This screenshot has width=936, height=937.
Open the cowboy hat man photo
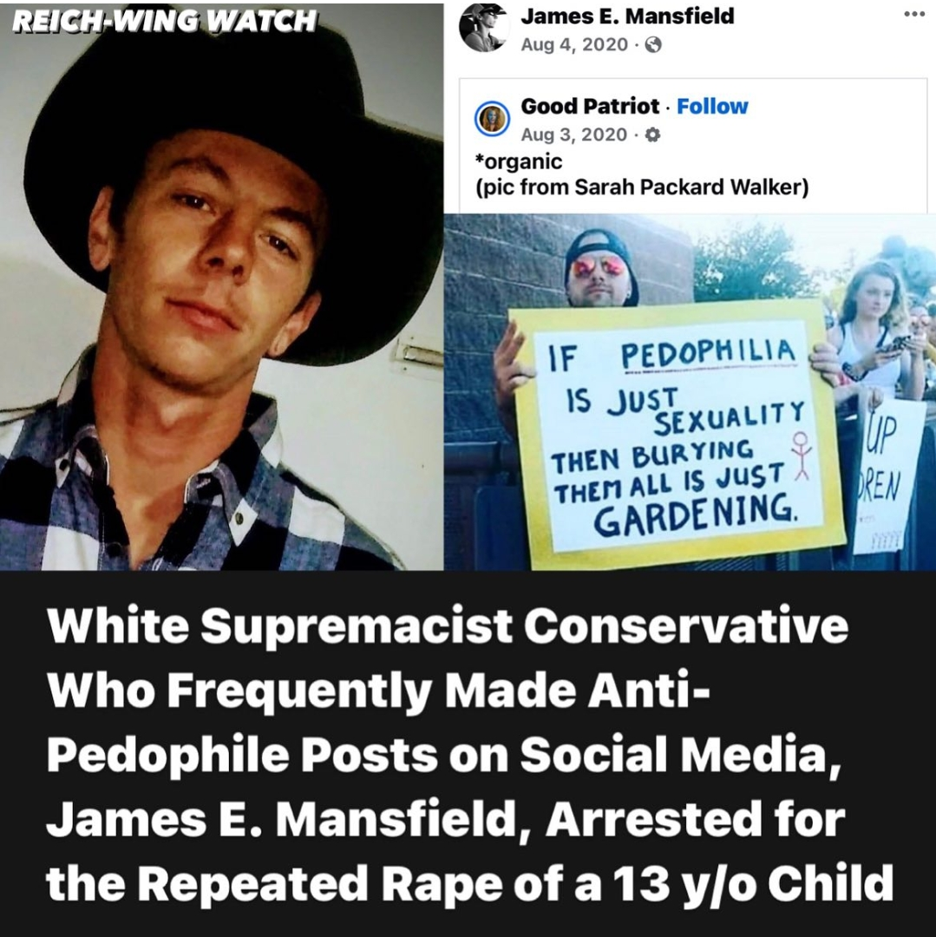tap(221, 287)
